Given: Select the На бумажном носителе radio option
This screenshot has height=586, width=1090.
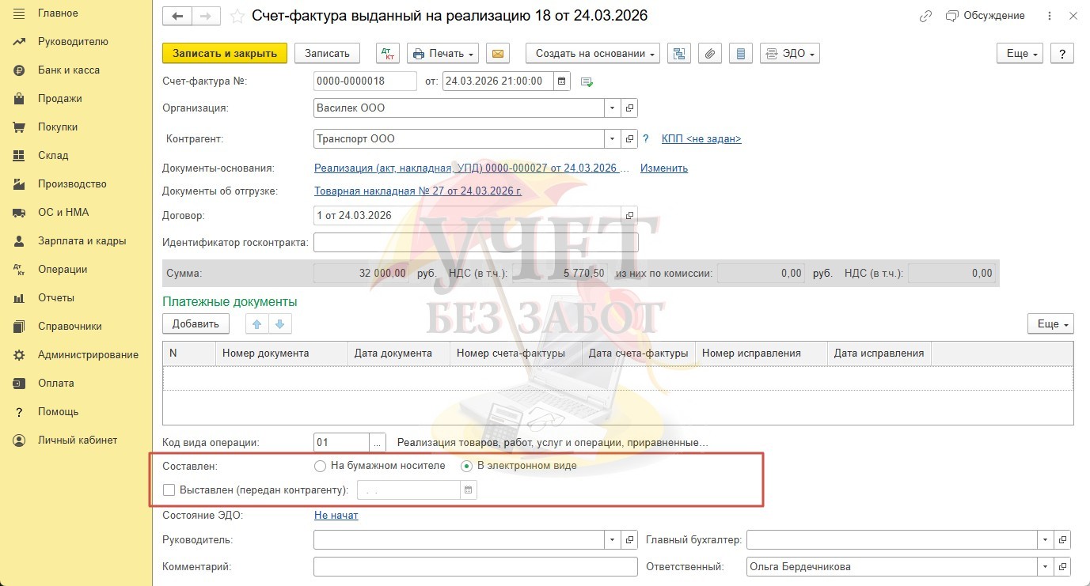Looking at the screenshot, I should pyautogui.click(x=321, y=466).
